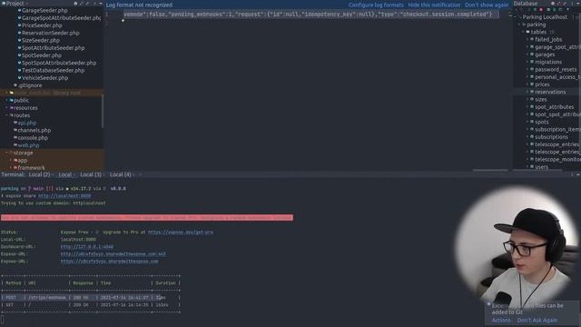
Task: Click the localhost:8000 link in the expose share command
Action: pyautogui.click(x=64, y=196)
